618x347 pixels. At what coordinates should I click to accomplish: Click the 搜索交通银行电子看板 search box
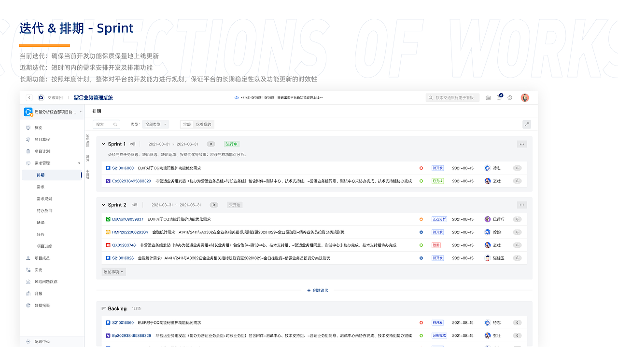point(453,98)
